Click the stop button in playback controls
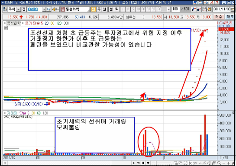This screenshot has height=166, width=236. pos(143,163)
